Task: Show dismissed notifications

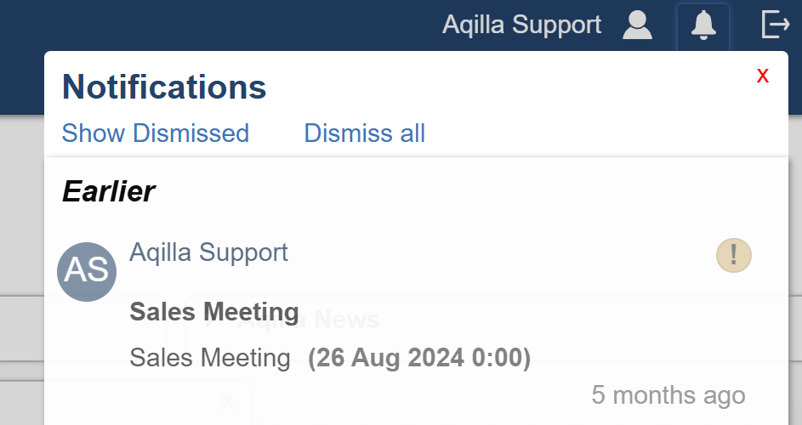Action: click(156, 133)
